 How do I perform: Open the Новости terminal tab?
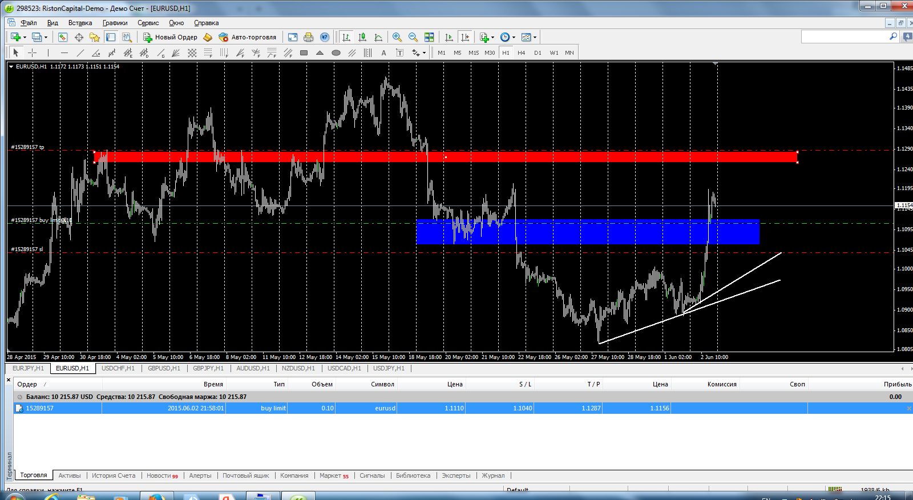pyautogui.click(x=162, y=475)
